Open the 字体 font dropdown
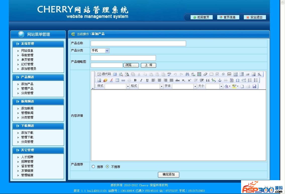The height and width of the screenshot is (194, 285). (x=184, y=86)
